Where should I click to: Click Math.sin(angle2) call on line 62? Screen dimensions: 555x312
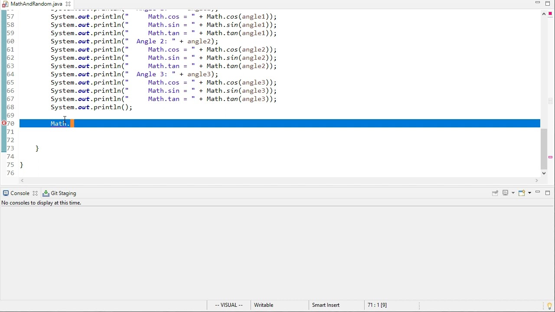(240, 58)
